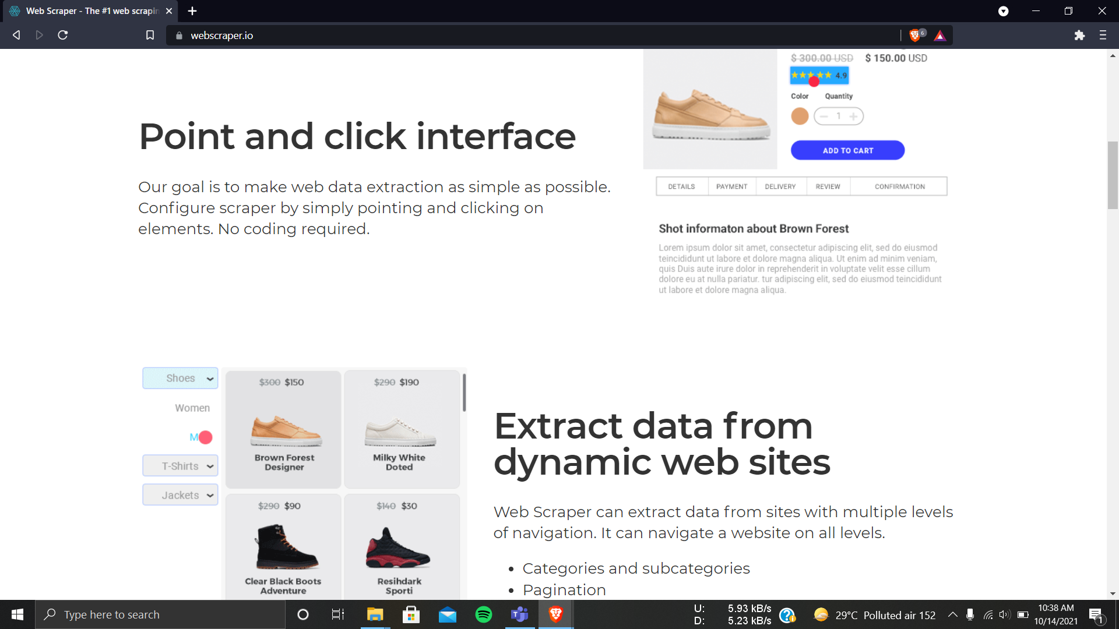Viewport: 1119px width, 629px height.
Task: Open the REVIEW tab
Action: [828, 186]
